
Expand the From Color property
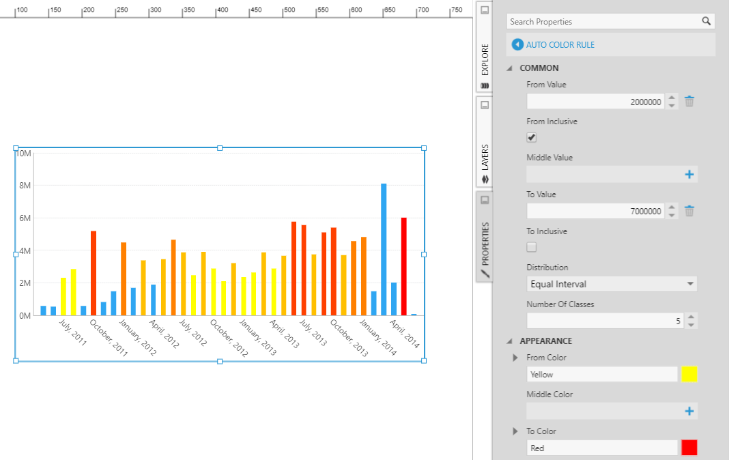[515, 358]
